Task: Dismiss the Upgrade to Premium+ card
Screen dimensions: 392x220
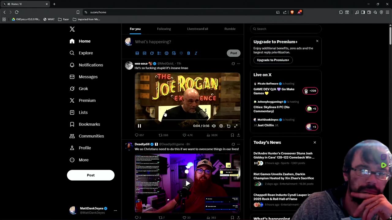Action: point(317,41)
